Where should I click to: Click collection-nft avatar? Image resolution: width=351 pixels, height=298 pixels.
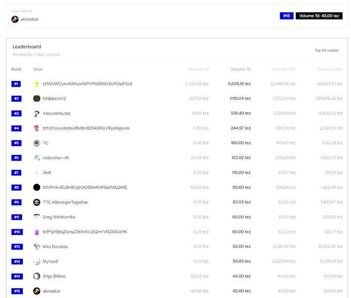(37, 158)
